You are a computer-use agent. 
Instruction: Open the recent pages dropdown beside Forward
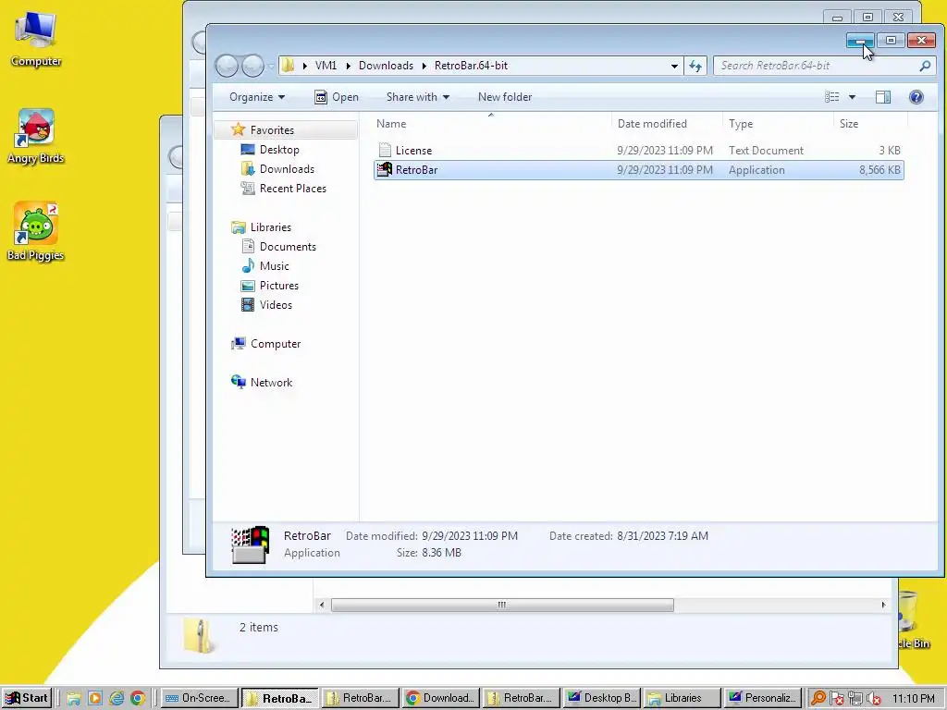271,67
